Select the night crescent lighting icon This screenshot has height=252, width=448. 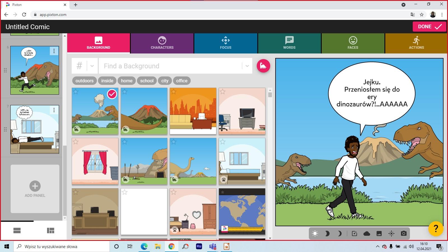coord(339,234)
